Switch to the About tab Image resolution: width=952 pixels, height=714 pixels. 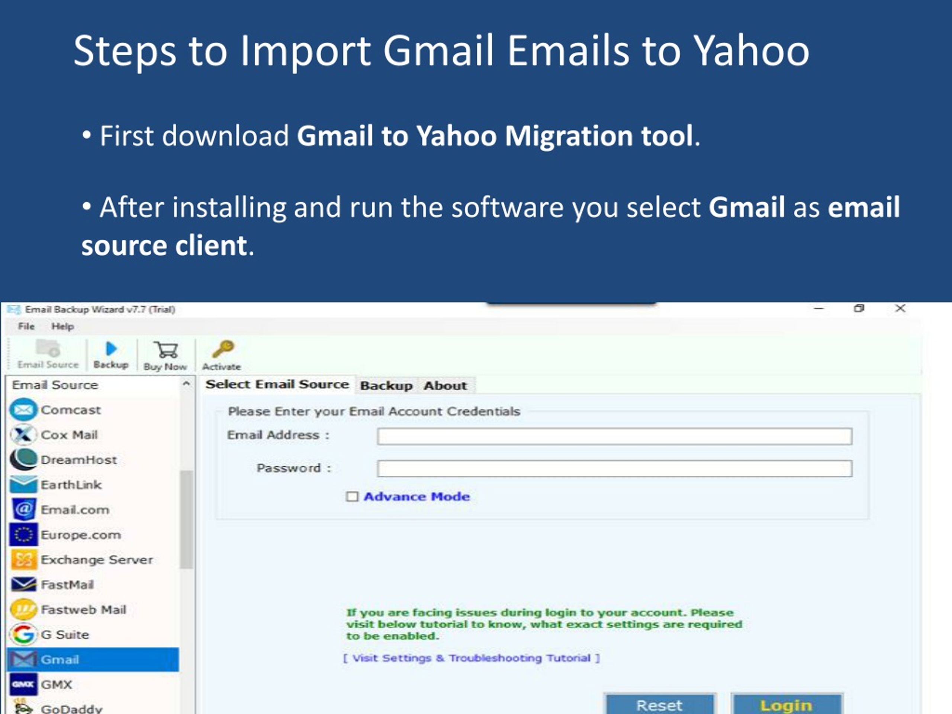coord(445,385)
